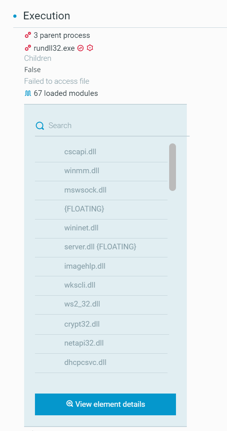The width and height of the screenshot is (227, 431).
Task: Select ws2_32.dll in the list
Action: tap(101, 305)
